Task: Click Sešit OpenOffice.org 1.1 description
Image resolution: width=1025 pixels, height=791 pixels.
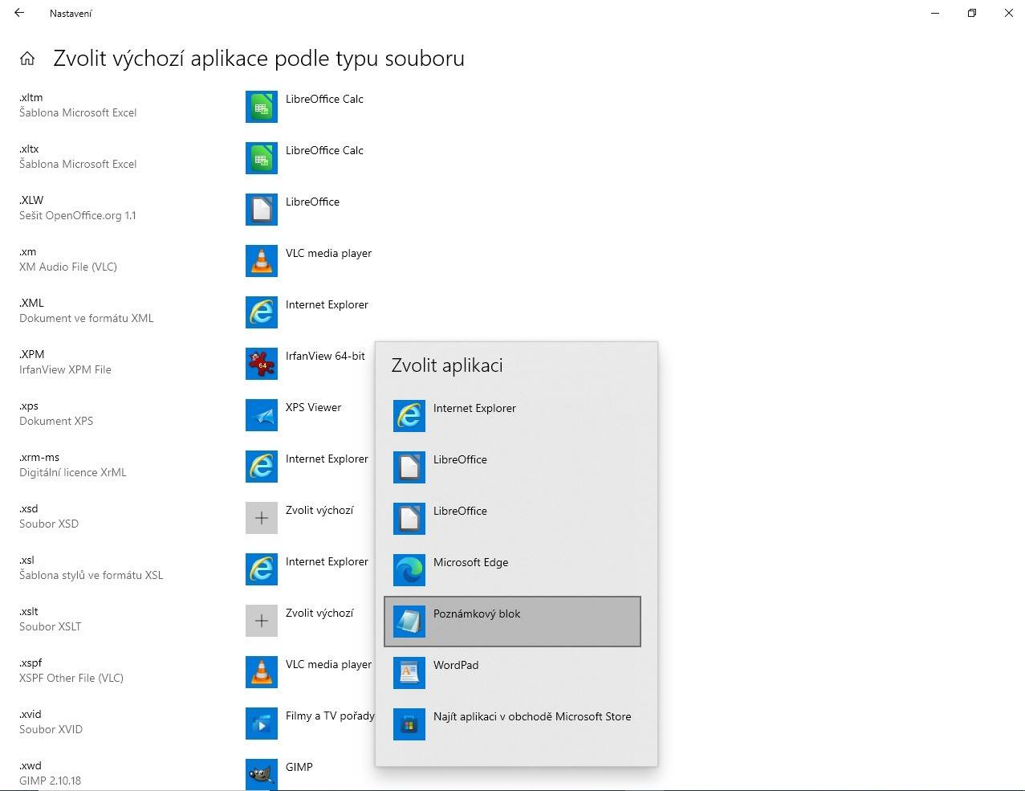Action: point(78,215)
